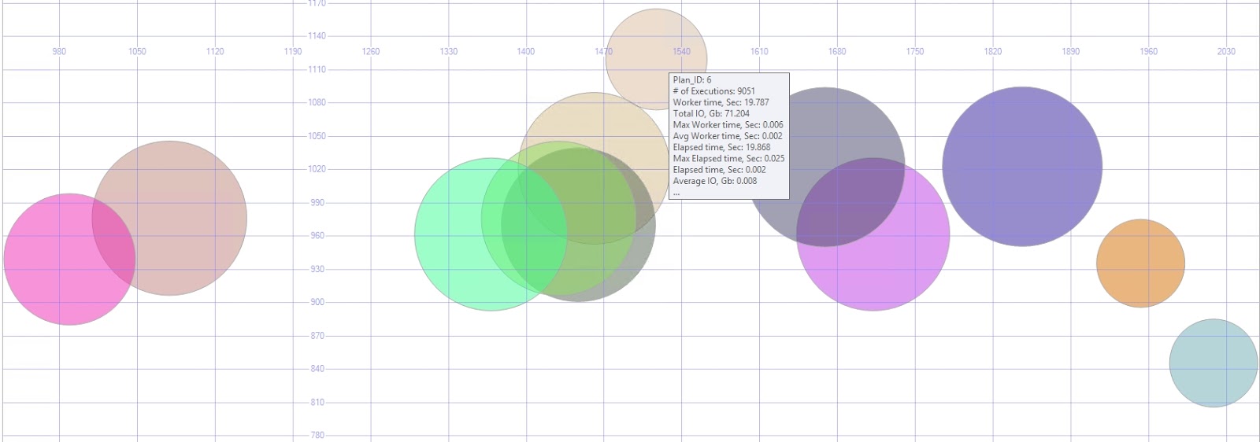
Task: Click the axis label 870
Action: click(317, 336)
